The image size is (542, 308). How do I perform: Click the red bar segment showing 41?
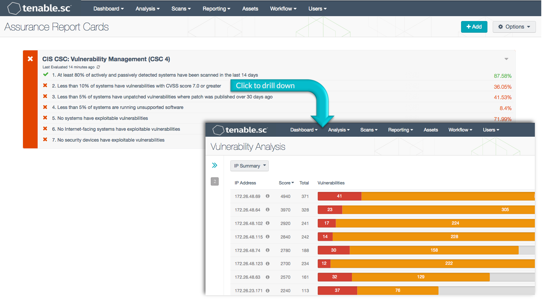pos(340,196)
